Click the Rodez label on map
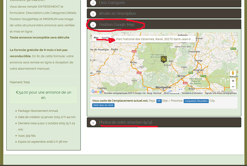247x166 pixels. pyautogui.click(x=115, y=49)
